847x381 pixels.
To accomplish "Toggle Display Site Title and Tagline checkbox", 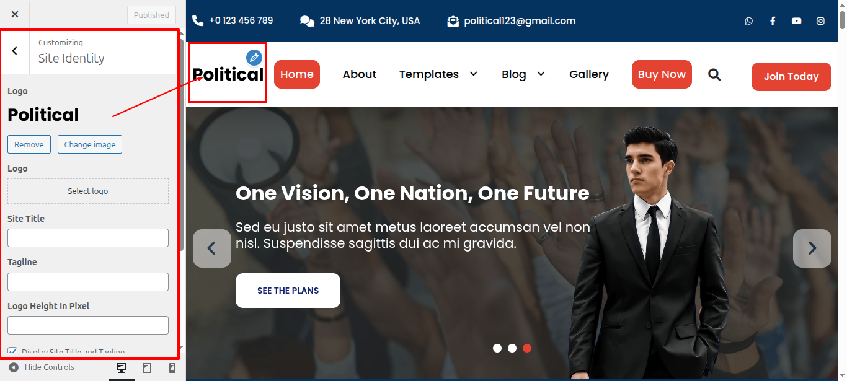I will click(x=12, y=351).
